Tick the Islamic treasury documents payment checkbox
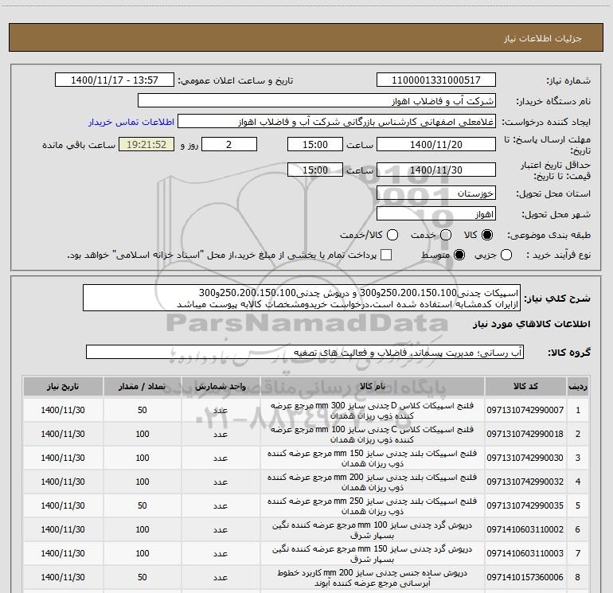The width and height of the screenshot is (613, 593). (386, 255)
